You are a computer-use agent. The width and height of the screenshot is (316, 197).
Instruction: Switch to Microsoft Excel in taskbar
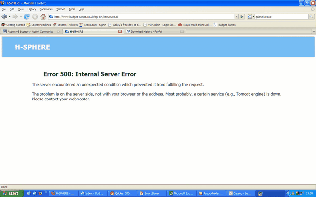point(181,193)
